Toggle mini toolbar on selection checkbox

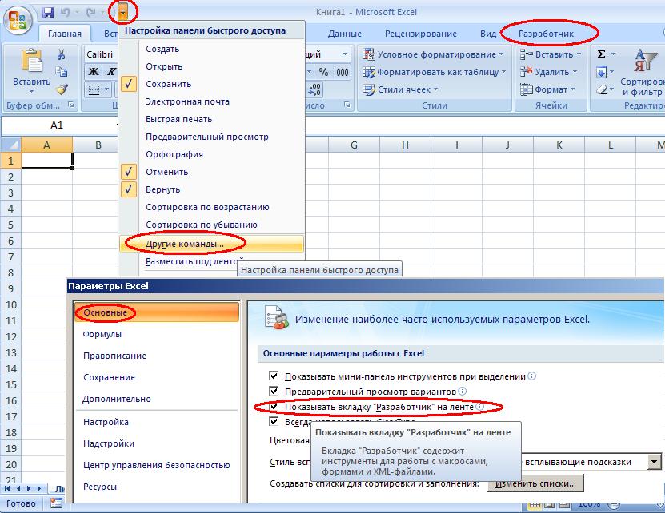(x=274, y=376)
